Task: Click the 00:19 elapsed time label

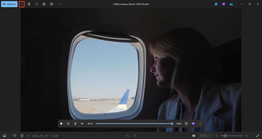Action: (x=90, y=124)
